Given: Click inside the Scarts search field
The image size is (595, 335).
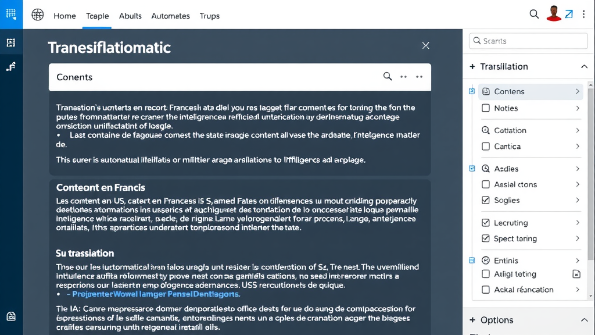Looking at the screenshot, I should (528, 41).
